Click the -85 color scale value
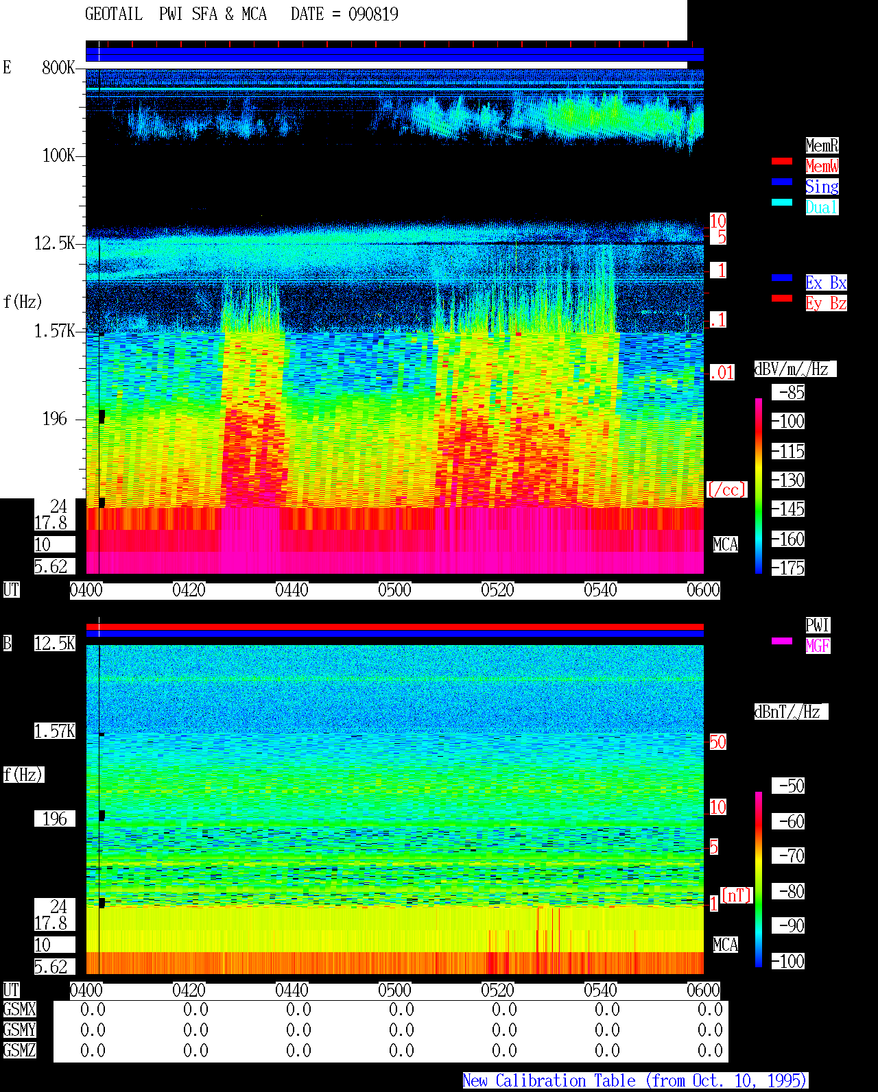This screenshot has width=878, height=1092. 788,392
